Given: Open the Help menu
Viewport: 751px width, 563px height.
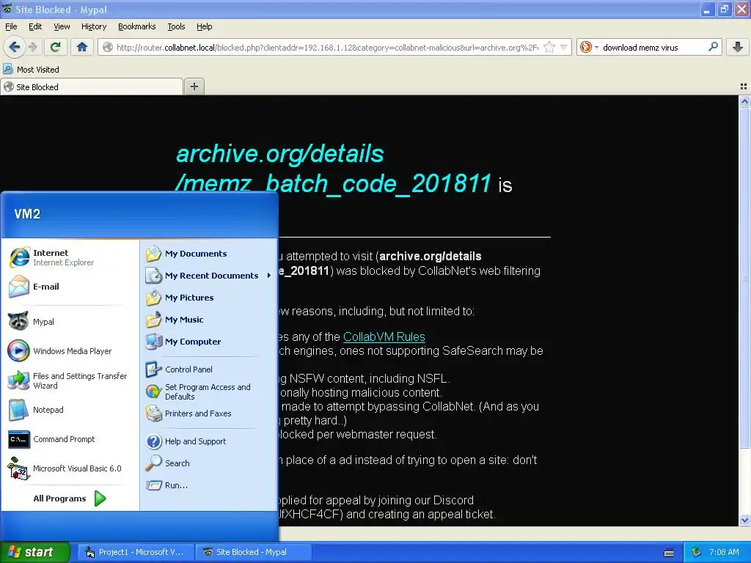Looking at the screenshot, I should (204, 26).
